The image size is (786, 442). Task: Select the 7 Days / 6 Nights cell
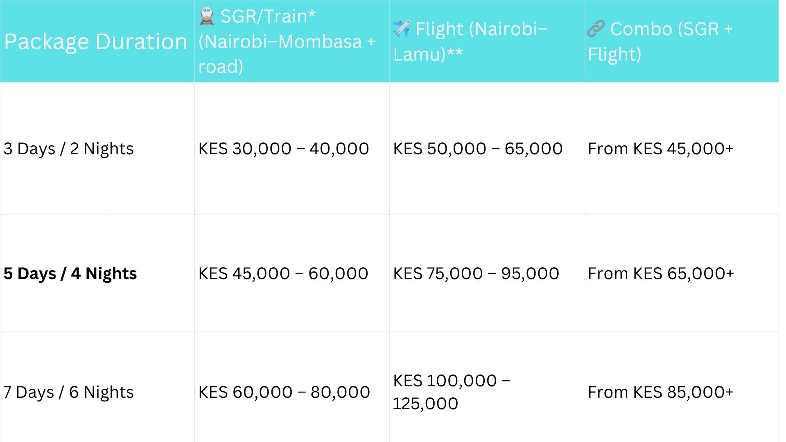coord(68,392)
